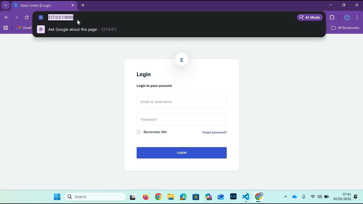Image resolution: width=363 pixels, height=204 pixels.
Task: Click the site icon left of the address
Action: tap(41, 17)
